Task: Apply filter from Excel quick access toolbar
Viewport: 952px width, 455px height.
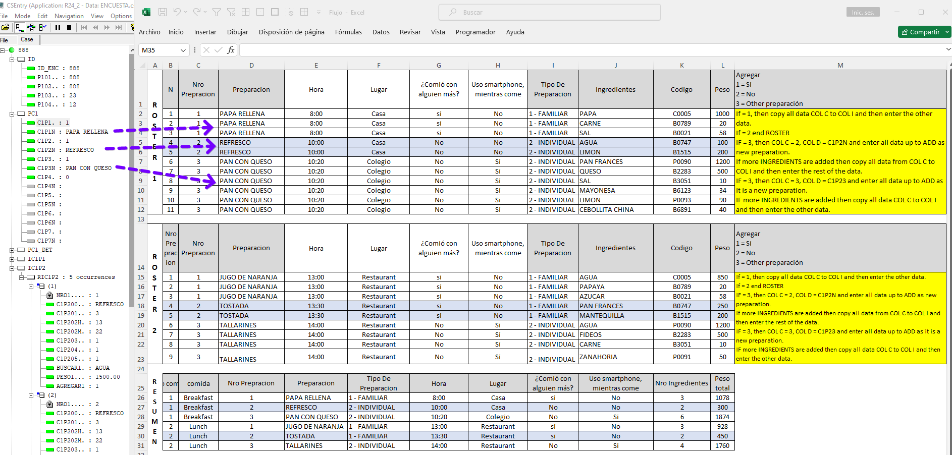Action: click(217, 12)
